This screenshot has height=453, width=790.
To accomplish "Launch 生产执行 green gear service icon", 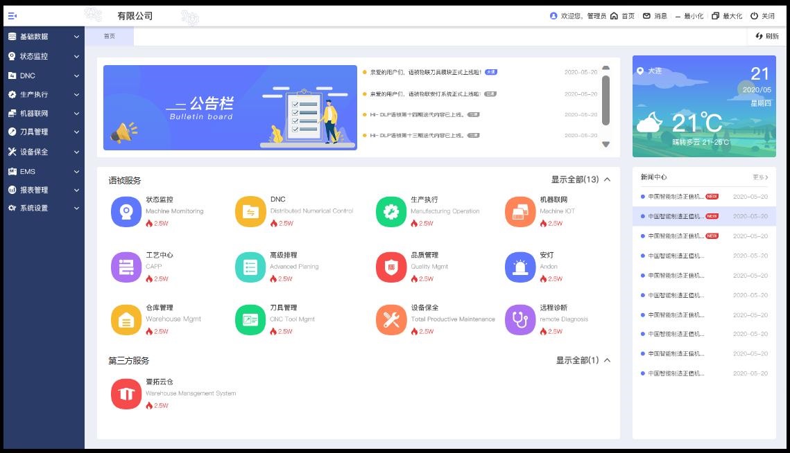I will click(x=391, y=212).
